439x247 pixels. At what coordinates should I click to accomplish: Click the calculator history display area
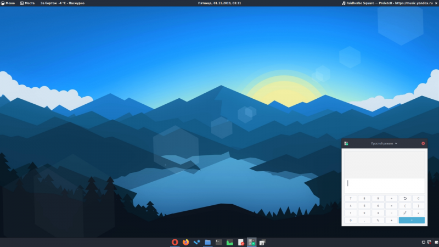(x=385, y=164)
